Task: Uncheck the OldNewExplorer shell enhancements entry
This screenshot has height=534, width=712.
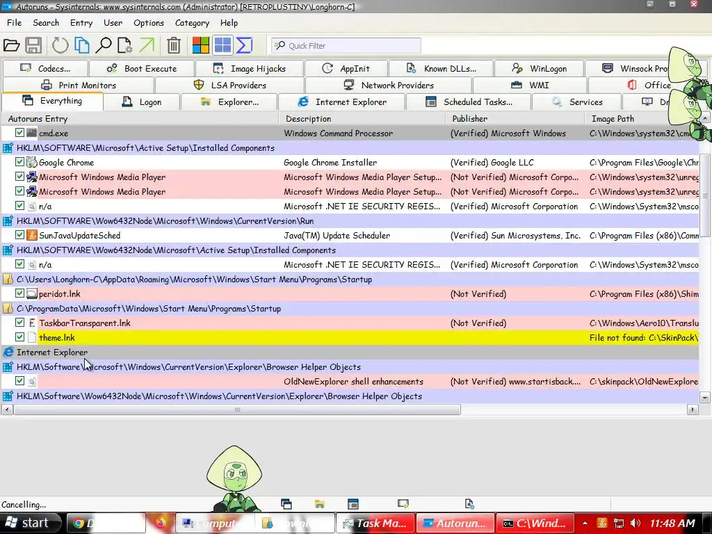Action: [19, 380]
